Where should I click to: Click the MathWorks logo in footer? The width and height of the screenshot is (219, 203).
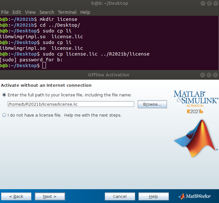[x=194, y=196]
